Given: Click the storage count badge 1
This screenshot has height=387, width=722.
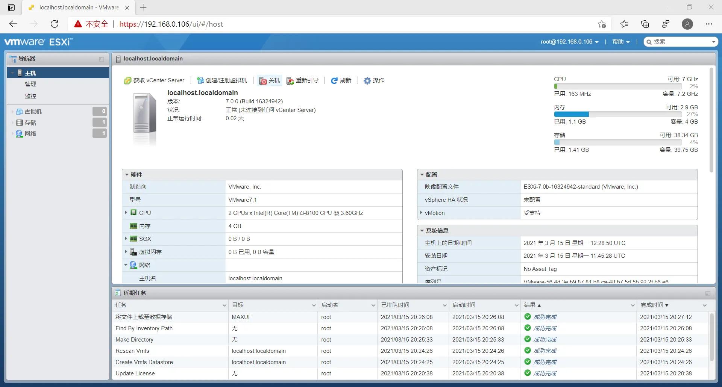Looking at the screenshot, I should pyautogui.click(x=100, y=122).
